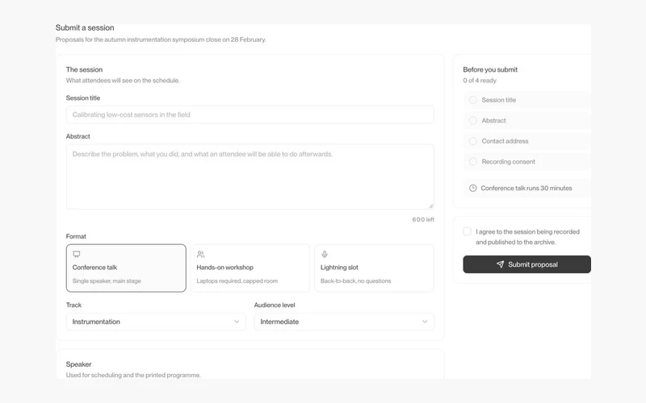The image size is (646, 403).
Task: Open the Track dropdown showing Instrumentation
Action: tap(156, 322)
